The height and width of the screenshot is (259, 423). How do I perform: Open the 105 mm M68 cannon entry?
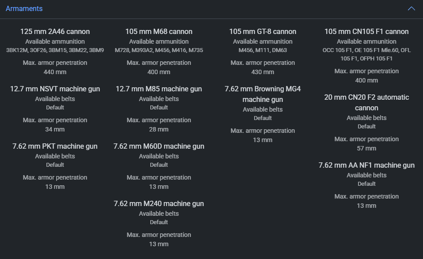[159, 32]
